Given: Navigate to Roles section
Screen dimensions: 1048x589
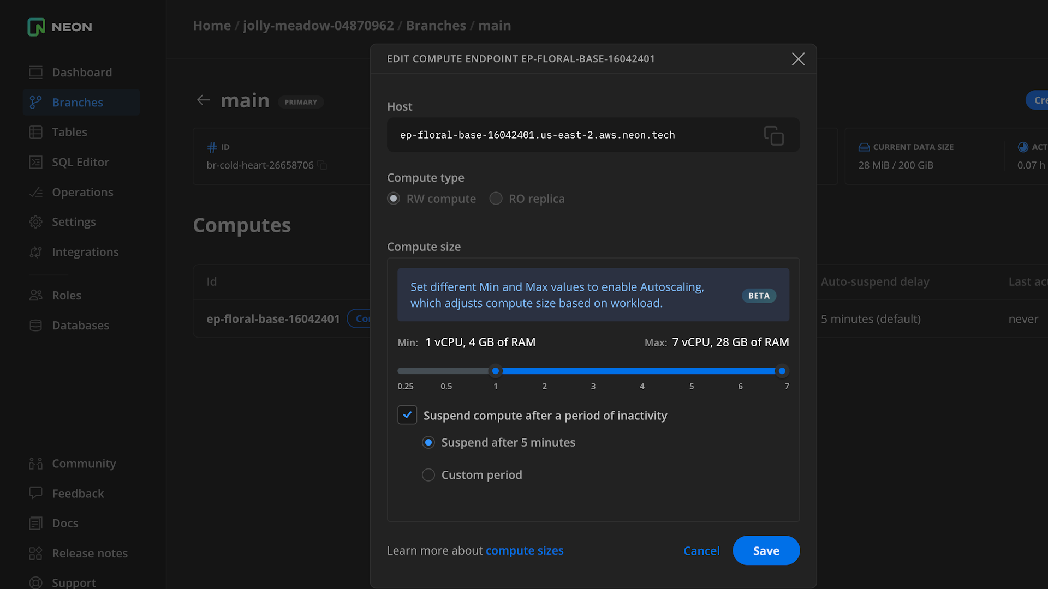Looking at the screenshot, I should point(66,295).
